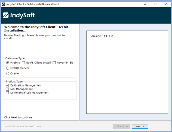Viewport: 172px width, 132px height.
Task: Check the Tool Management product
Action: pyautogui.click(x=7, y=89)
